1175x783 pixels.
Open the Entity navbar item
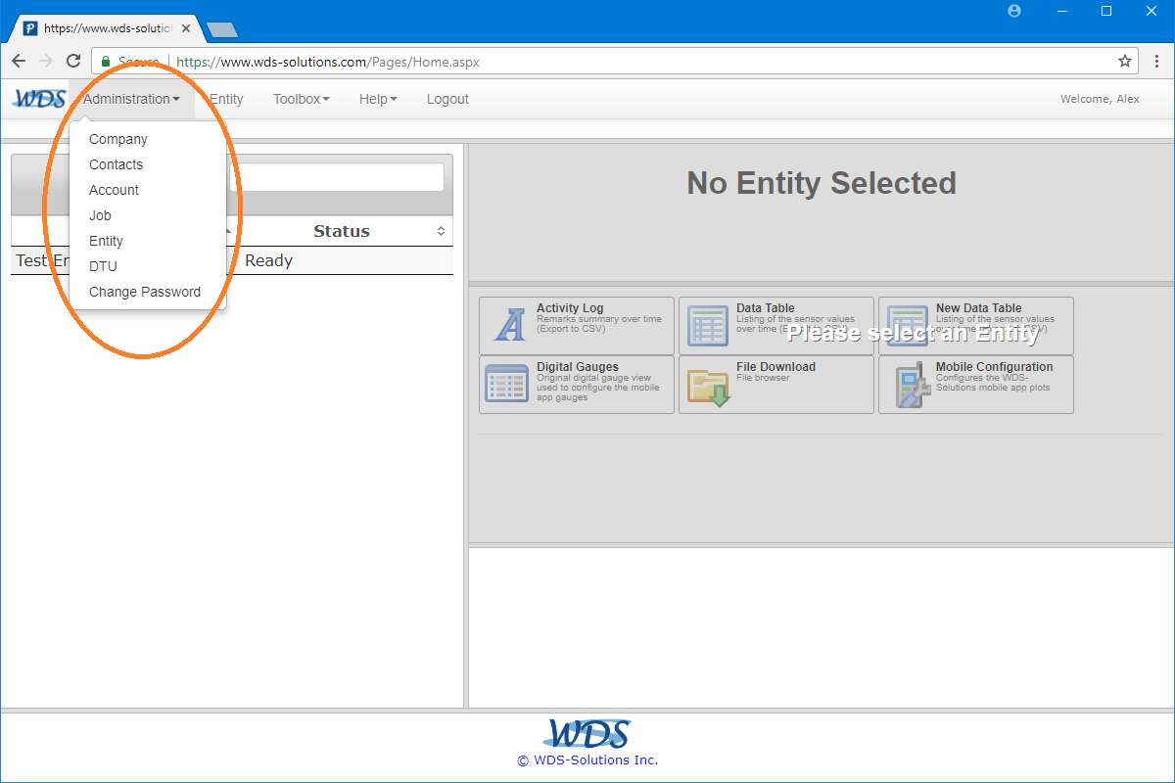pos(226,99)
